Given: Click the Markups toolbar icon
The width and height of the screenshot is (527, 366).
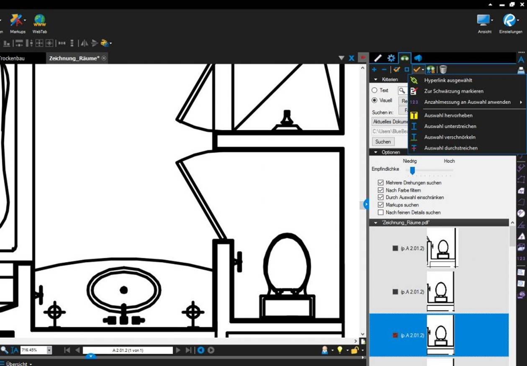Looking at the screenshot, I should point(18,20).
